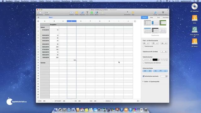This screenshot has width=201, height=113.
Task: Open Trash in the Dock
Action: tap(146, 110)
